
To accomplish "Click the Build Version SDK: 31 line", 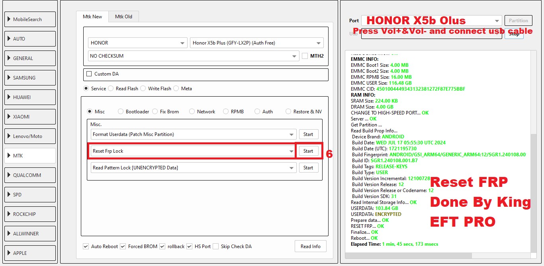I will pos(374,196).
